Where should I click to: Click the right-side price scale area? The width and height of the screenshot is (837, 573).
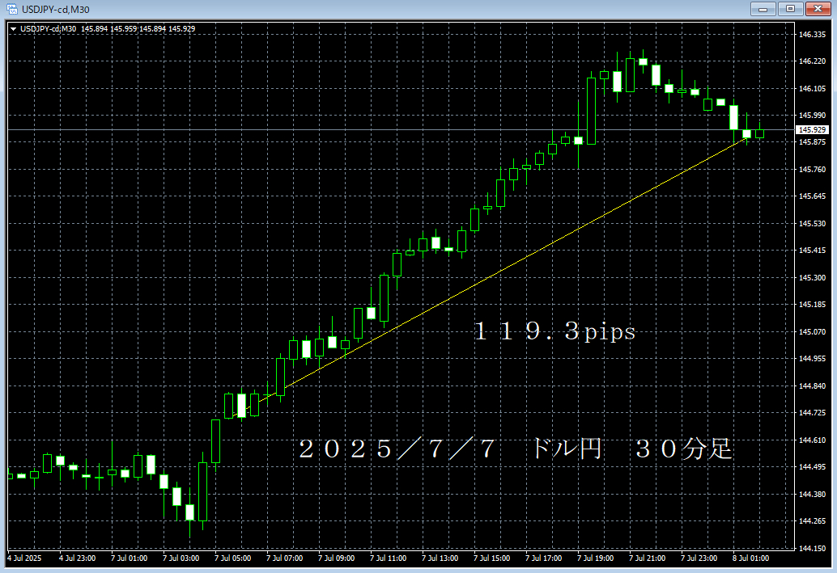tap(811, 283)
